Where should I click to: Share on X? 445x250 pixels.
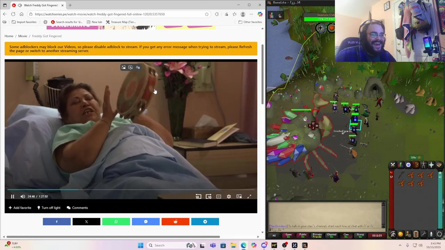pos(86,222)
